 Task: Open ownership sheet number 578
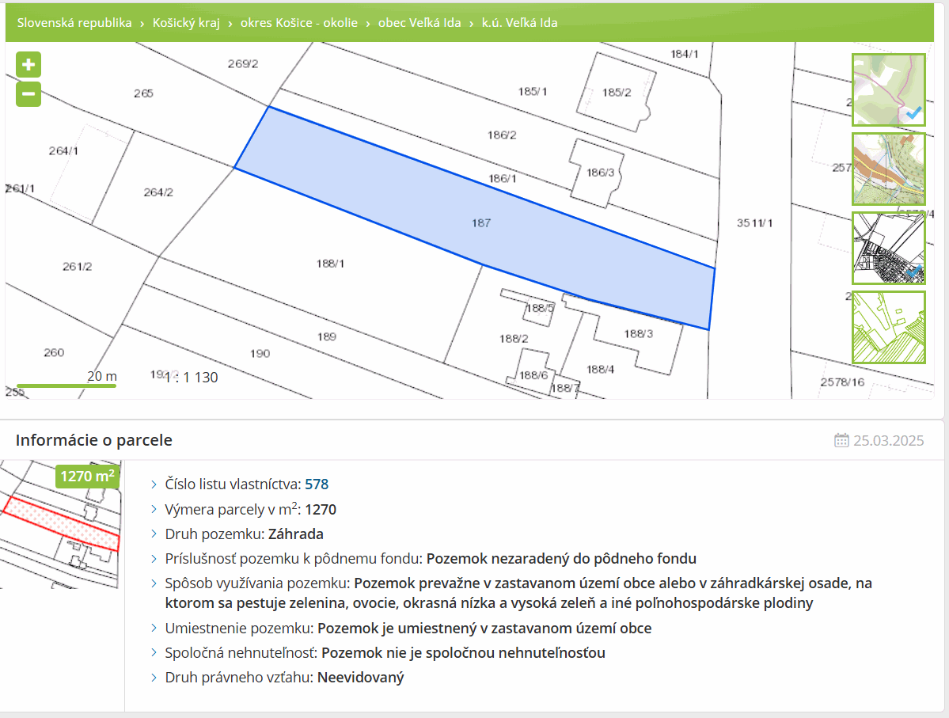(x=317, y=484)
